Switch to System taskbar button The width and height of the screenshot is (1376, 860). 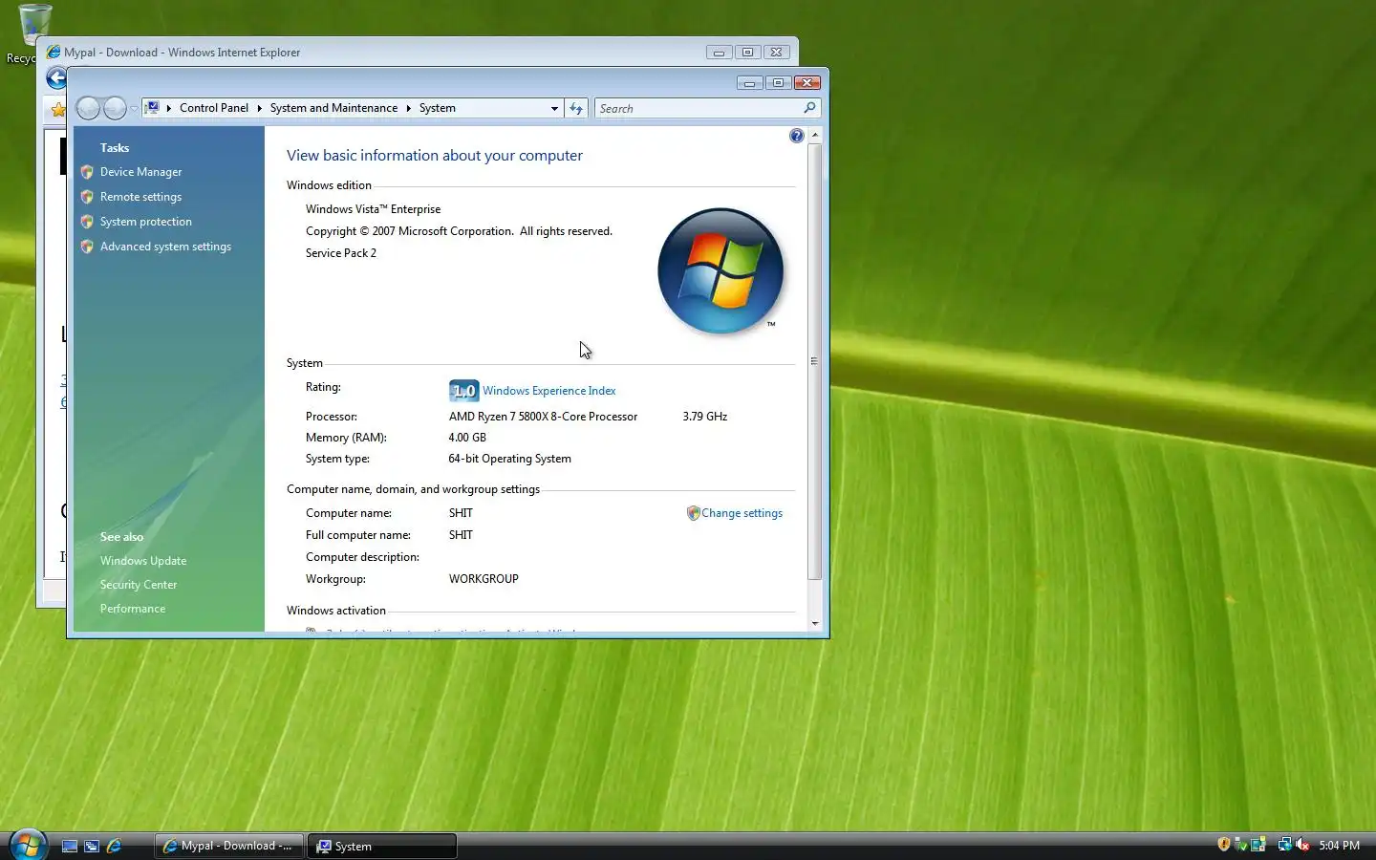(381, 846)
